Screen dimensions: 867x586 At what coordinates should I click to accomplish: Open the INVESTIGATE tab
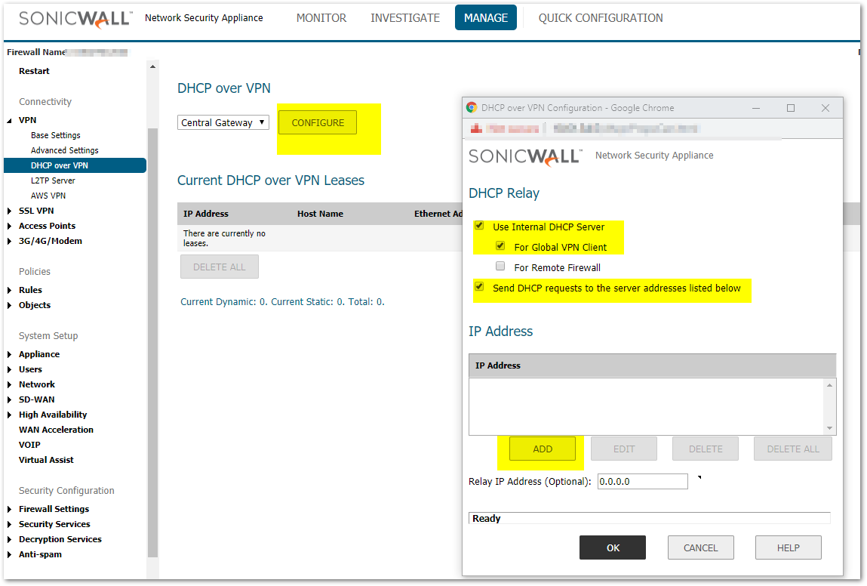pos(405,18)
